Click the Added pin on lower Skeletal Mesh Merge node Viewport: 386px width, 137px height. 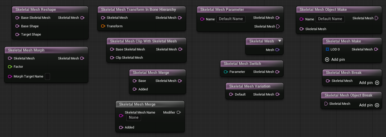coord(121,127)
